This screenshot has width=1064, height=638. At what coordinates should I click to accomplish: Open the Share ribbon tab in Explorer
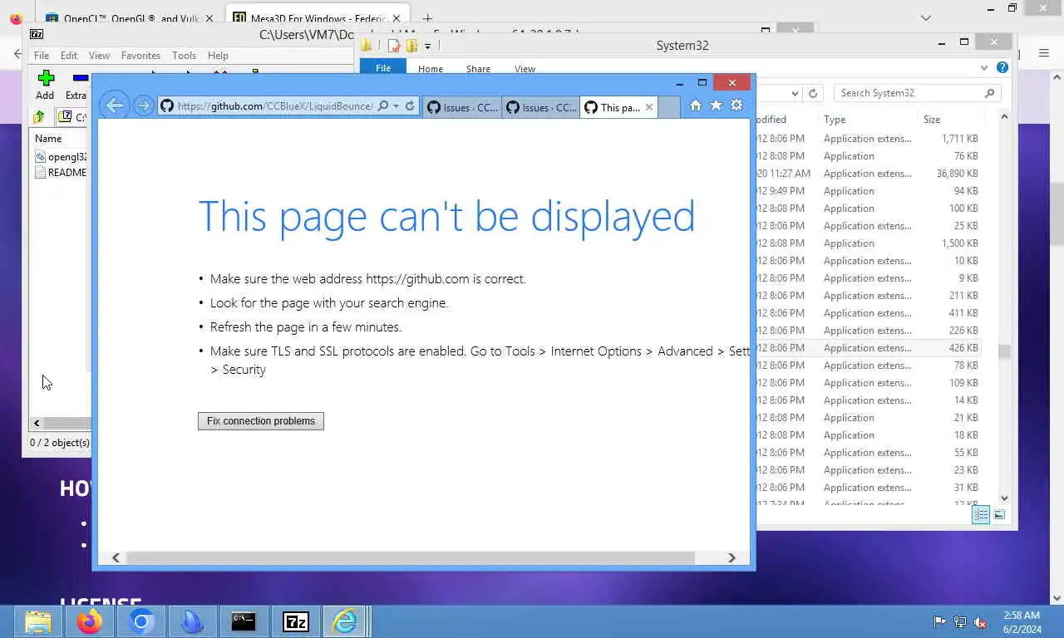pos(478,69)
